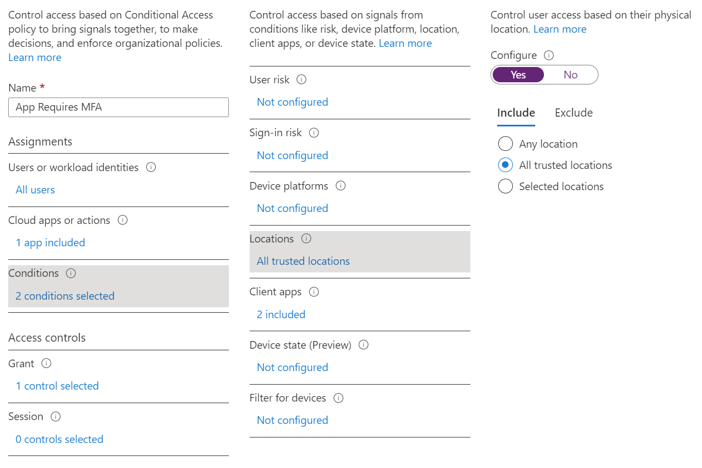Switch to the Include tab
702x468 pixels.
tap(516, 113)
